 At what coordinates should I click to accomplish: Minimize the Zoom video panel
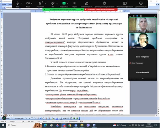click(x=130, y=16)
